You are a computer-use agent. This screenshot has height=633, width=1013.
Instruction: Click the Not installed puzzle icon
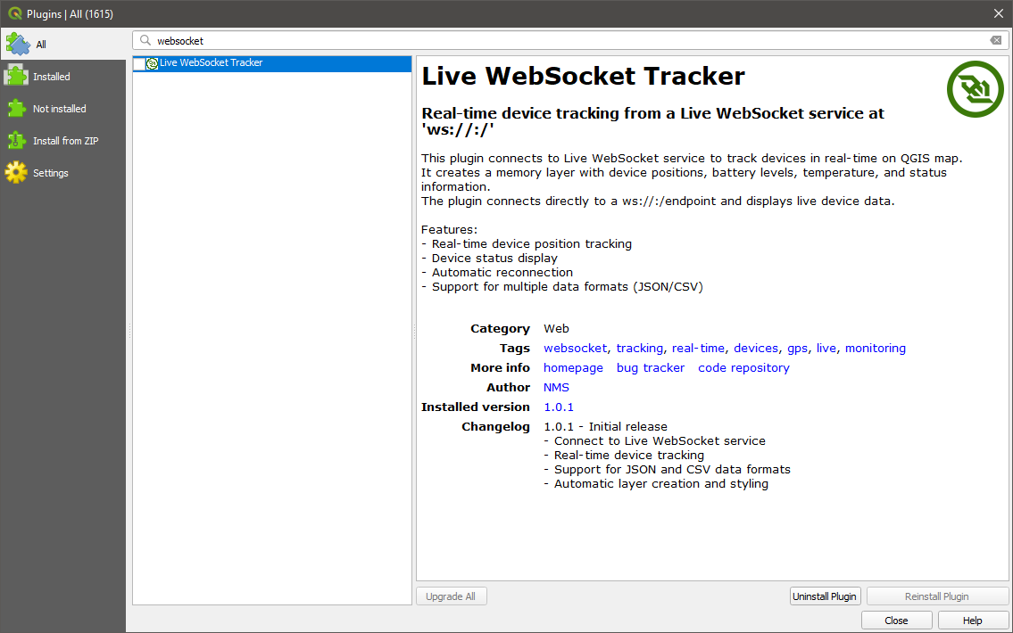[16, 109]
